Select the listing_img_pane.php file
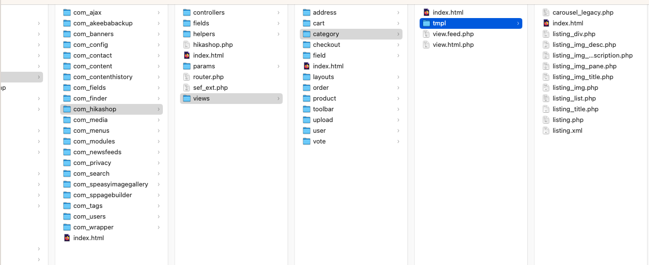Image resolution: width=649 pixels, height=265 pixels. coord(584,66)
